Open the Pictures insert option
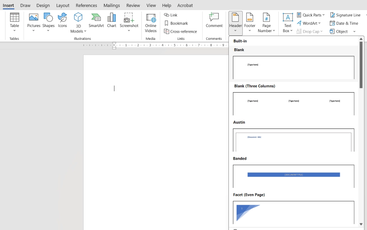Viewport: 367px width, 230px height. click(x=34, y=22)
